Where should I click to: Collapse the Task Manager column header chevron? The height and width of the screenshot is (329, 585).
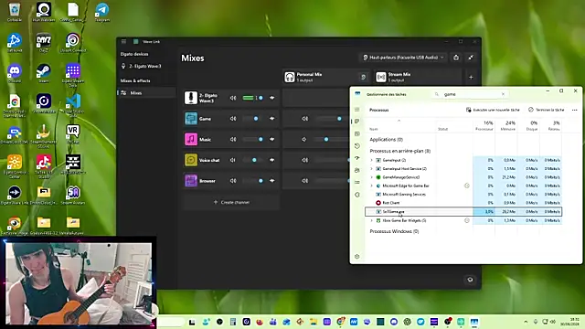click(399, 121)
